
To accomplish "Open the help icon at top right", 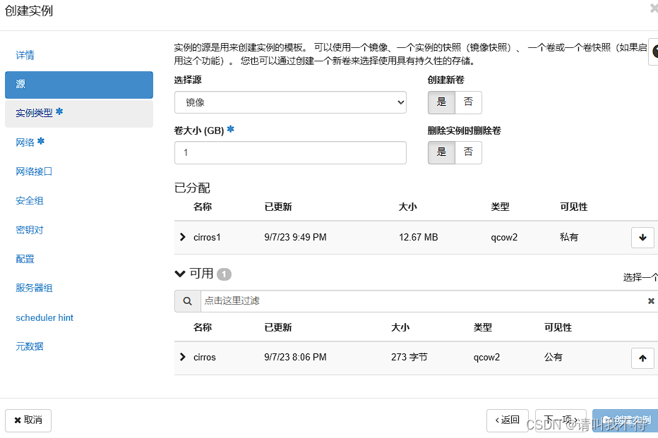I will 654,51.
